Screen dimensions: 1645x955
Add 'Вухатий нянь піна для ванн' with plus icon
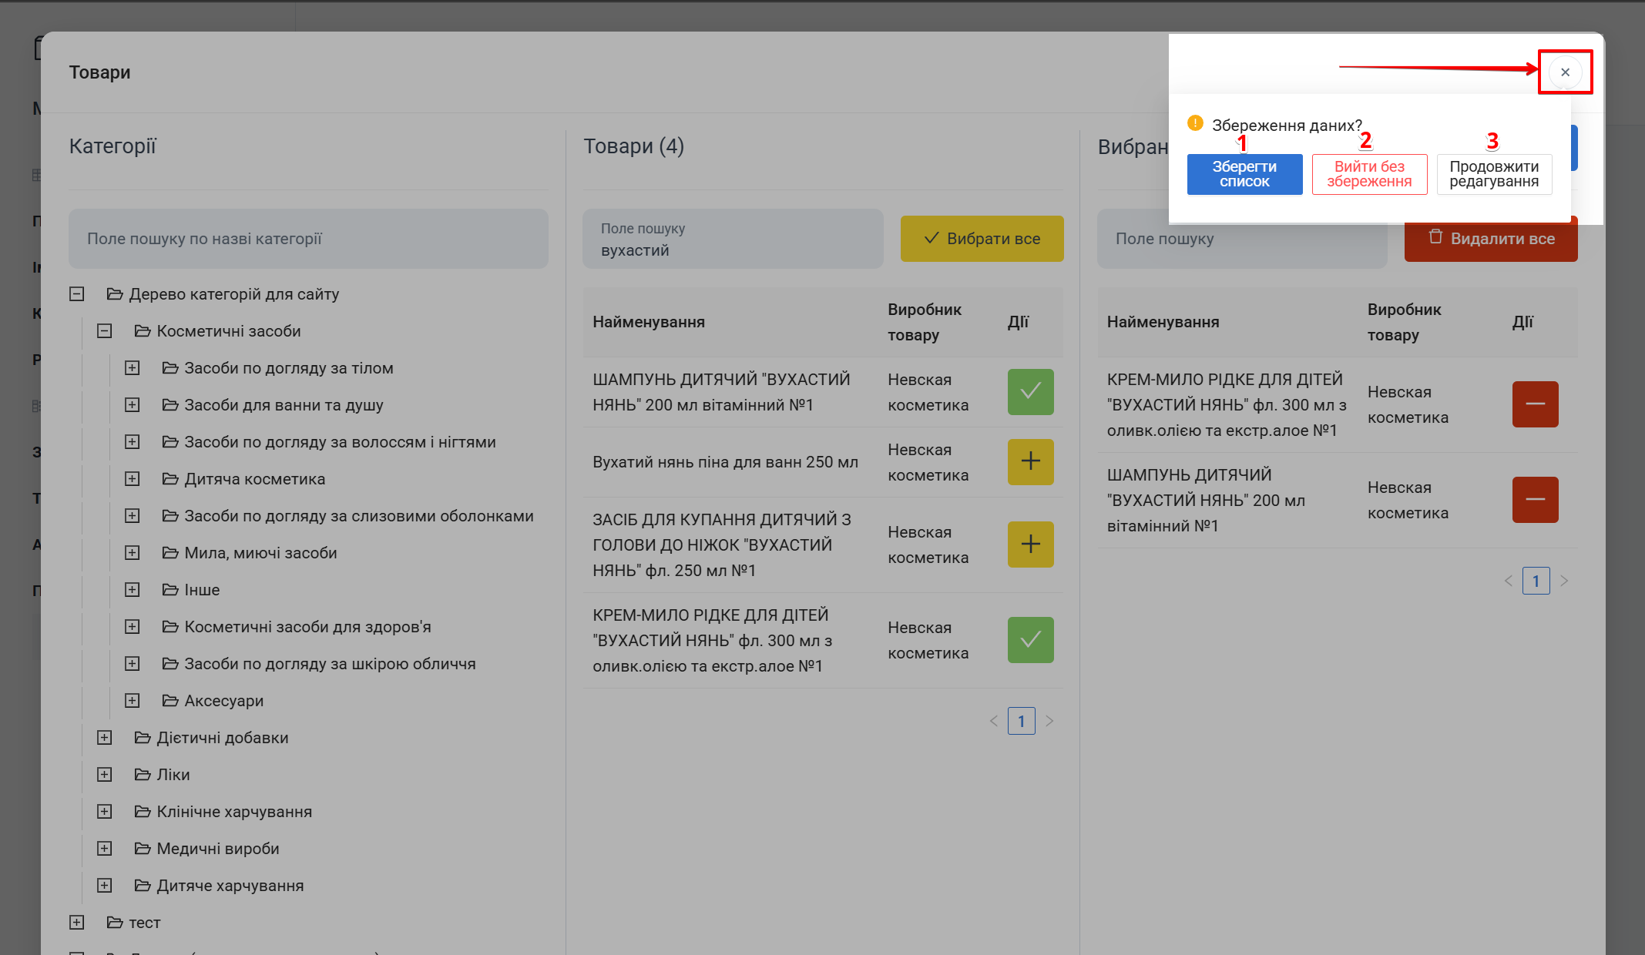coord(1030,461)
